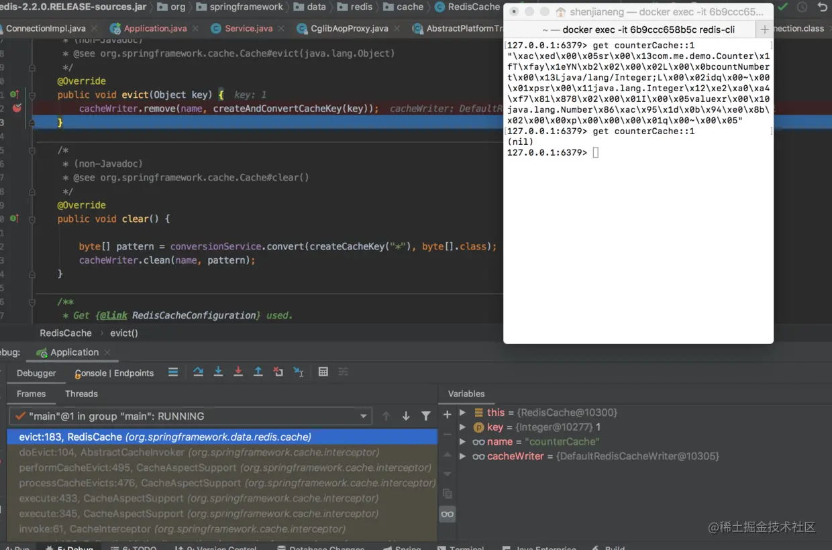This screenshot has height=550, width=832.
Task: Click the rerun arrow icon top right
Action: pos(823,7)
